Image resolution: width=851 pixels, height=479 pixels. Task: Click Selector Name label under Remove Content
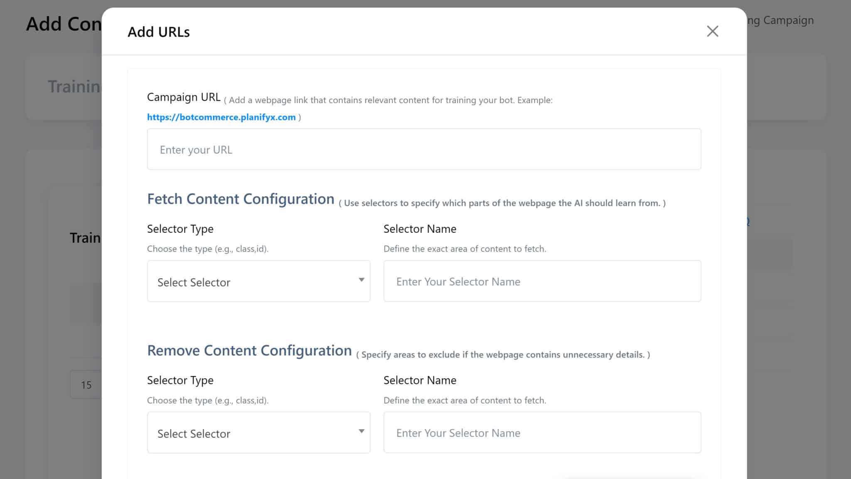(x=420, y=380)
